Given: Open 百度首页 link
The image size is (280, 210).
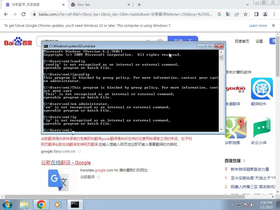Looking at the screenshot, I should click(x=242, y=42).
